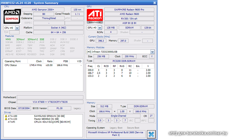Click the CR 2T value box
Screen dimensions: 234x140
151,116
